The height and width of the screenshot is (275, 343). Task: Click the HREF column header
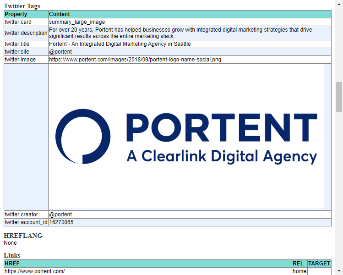(x=148, y=264)
